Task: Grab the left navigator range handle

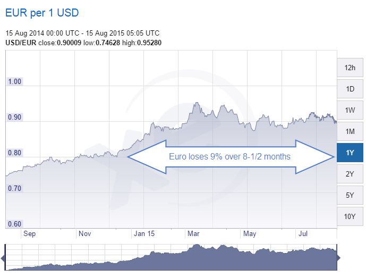Action: pyautogui.click(x=3, y=258)
